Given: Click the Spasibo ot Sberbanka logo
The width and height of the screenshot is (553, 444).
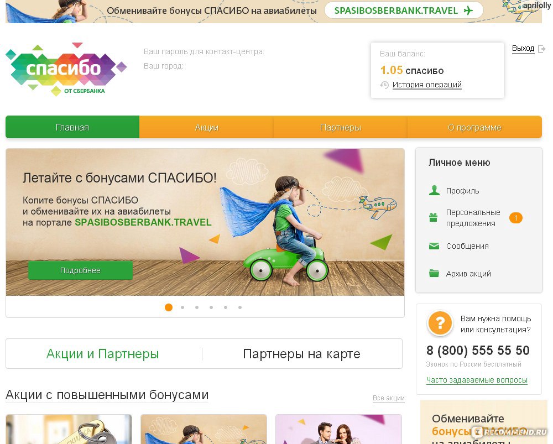Looking at the screenshot, I should pyautogui.click(x=66, y=69).
